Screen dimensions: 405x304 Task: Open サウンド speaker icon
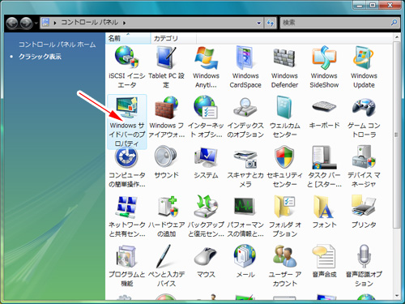(166, 156)
